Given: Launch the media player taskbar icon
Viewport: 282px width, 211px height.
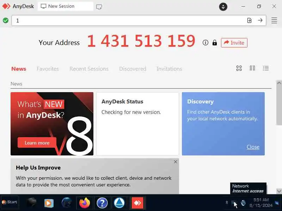Looking at the screenshot, I should click(49, 203).
